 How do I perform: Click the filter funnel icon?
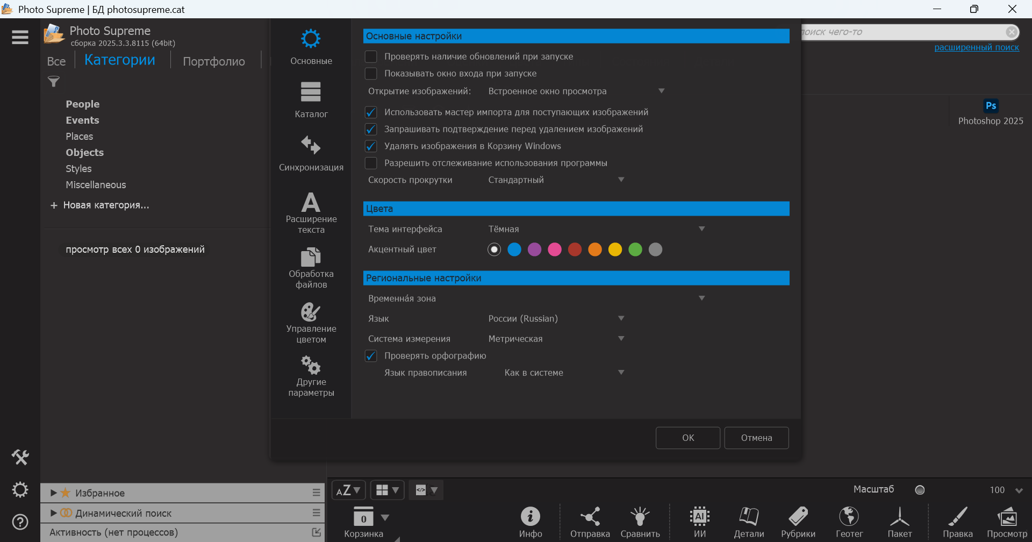coord(54,82)
